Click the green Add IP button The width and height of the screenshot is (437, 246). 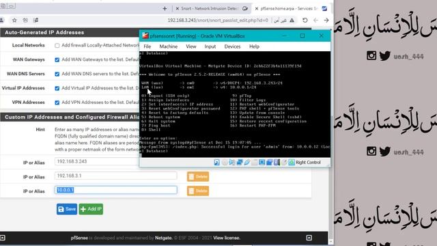(x=91, y=209)
